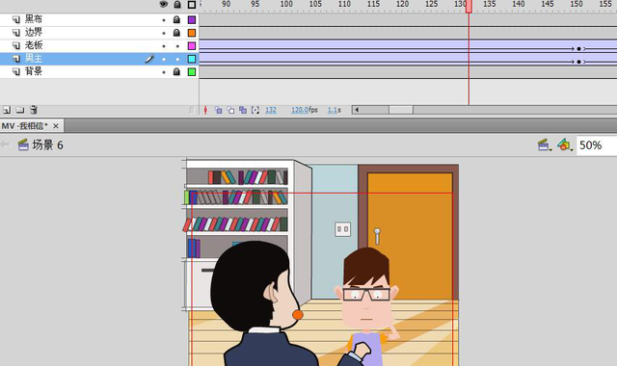Click the outline square icon in header
Viewport: 617px width, 366px height.
[x=192, y=5]
